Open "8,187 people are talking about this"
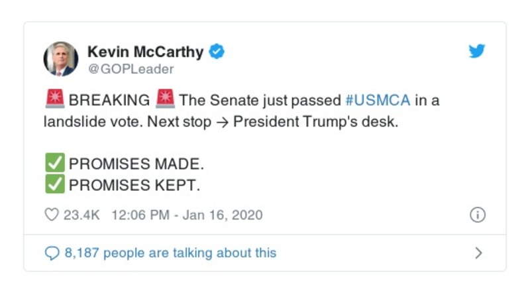This screenshot has height=295, width=530. (170, 253)
